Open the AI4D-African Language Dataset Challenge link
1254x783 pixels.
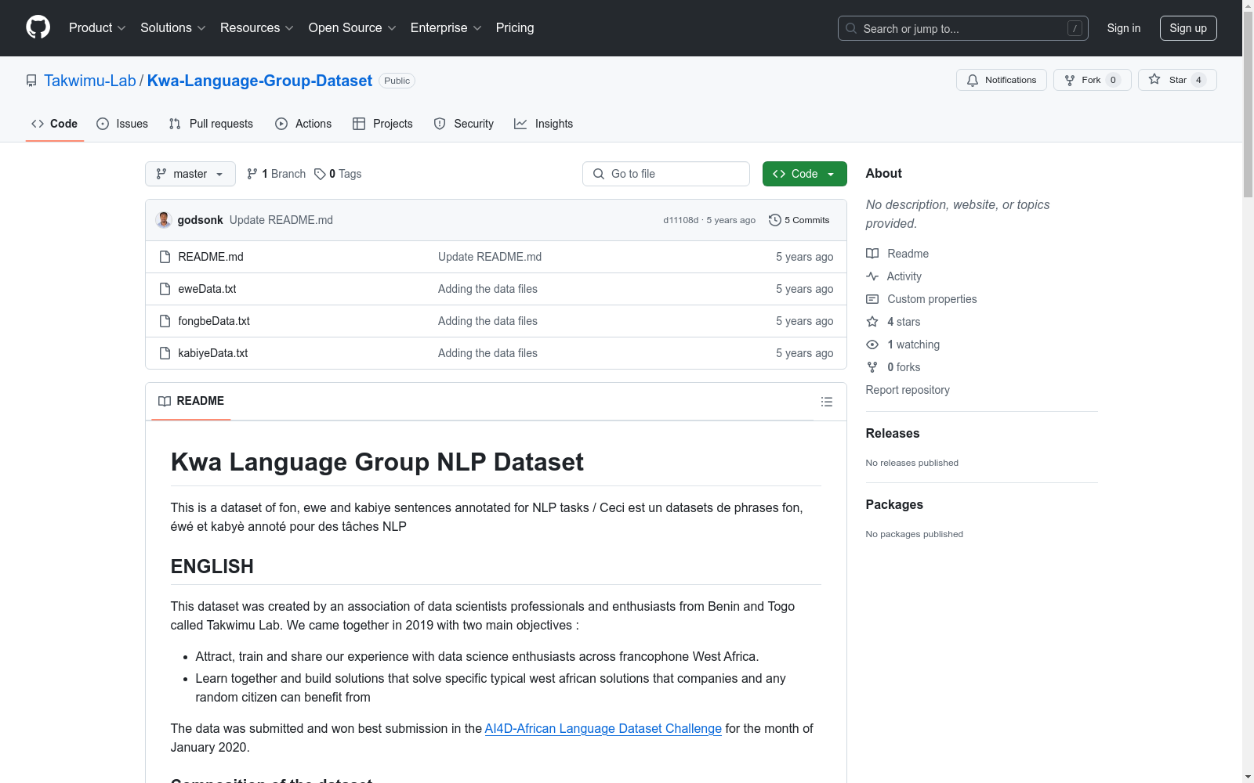tap(603, 728)
